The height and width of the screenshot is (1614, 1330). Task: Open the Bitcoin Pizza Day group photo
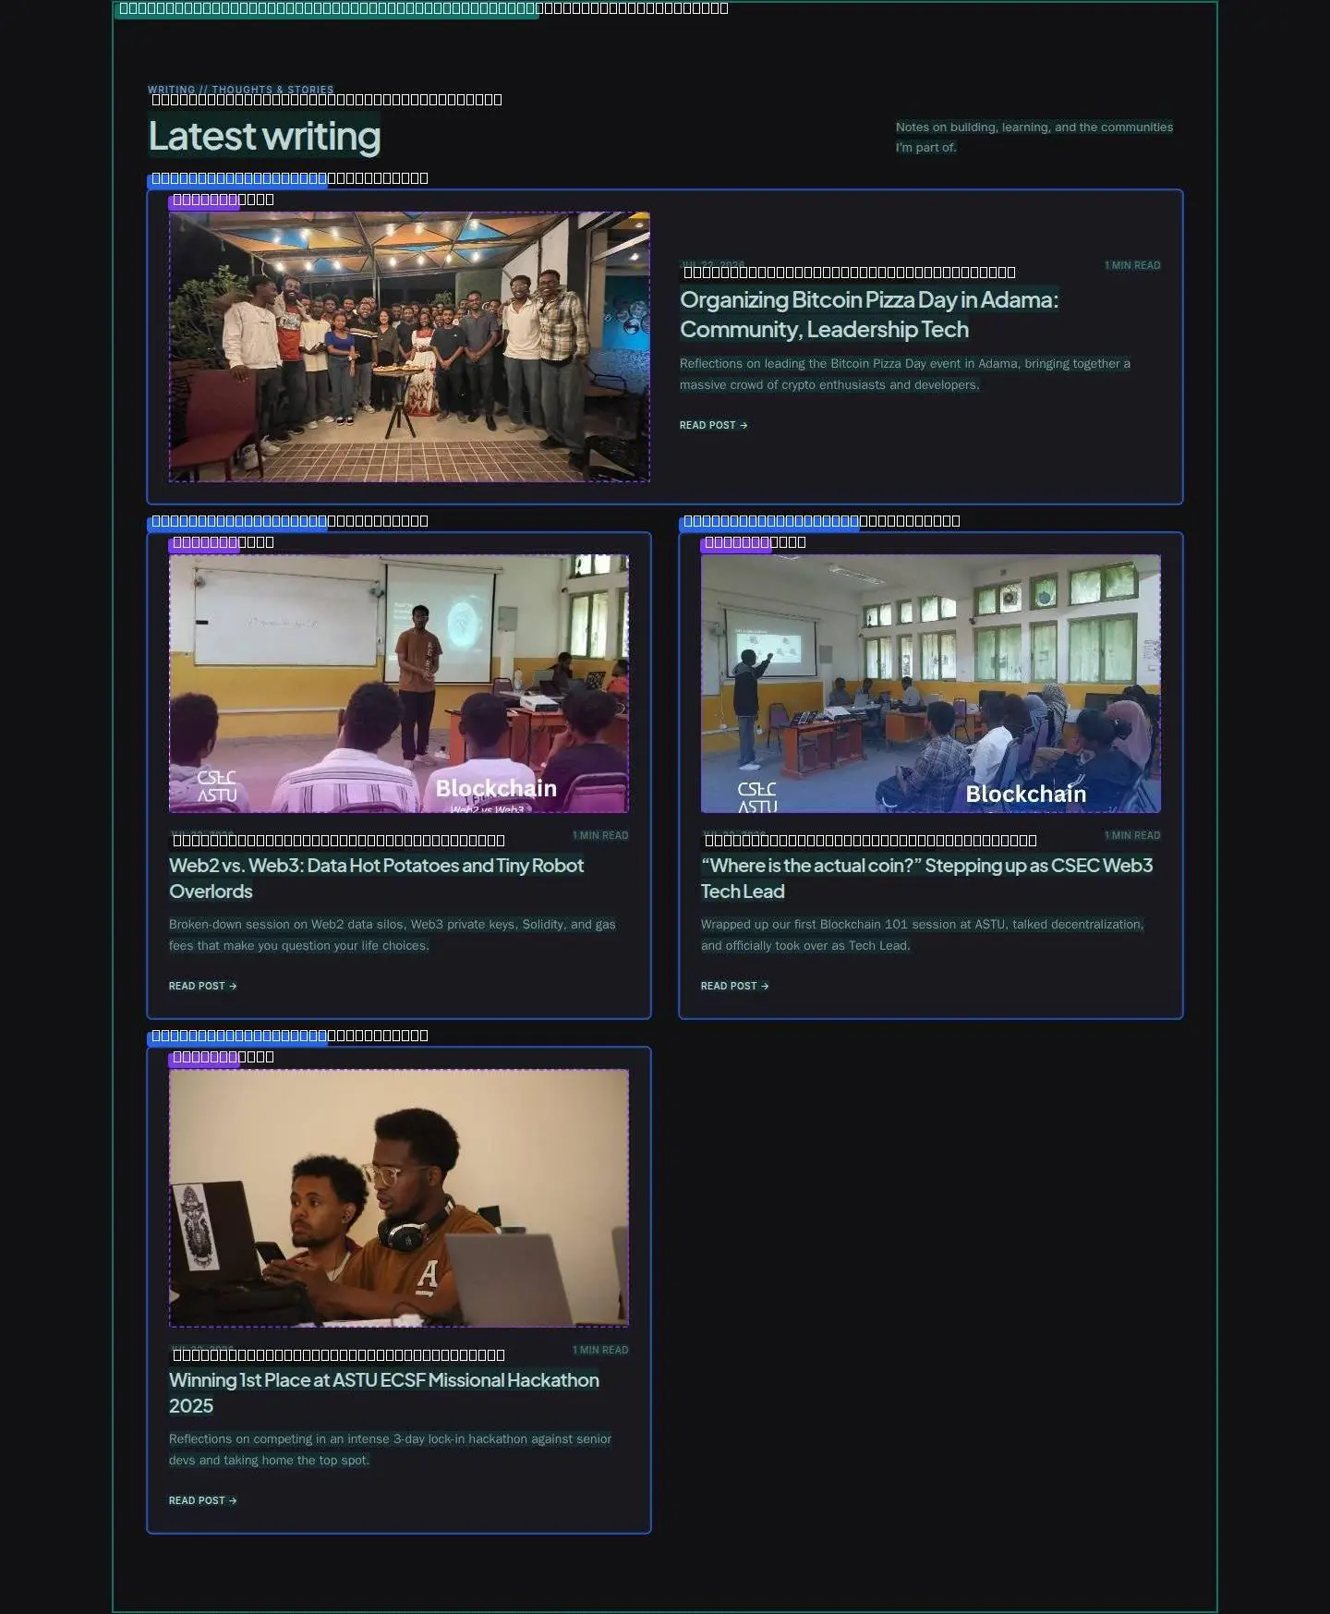click(409, 346)
